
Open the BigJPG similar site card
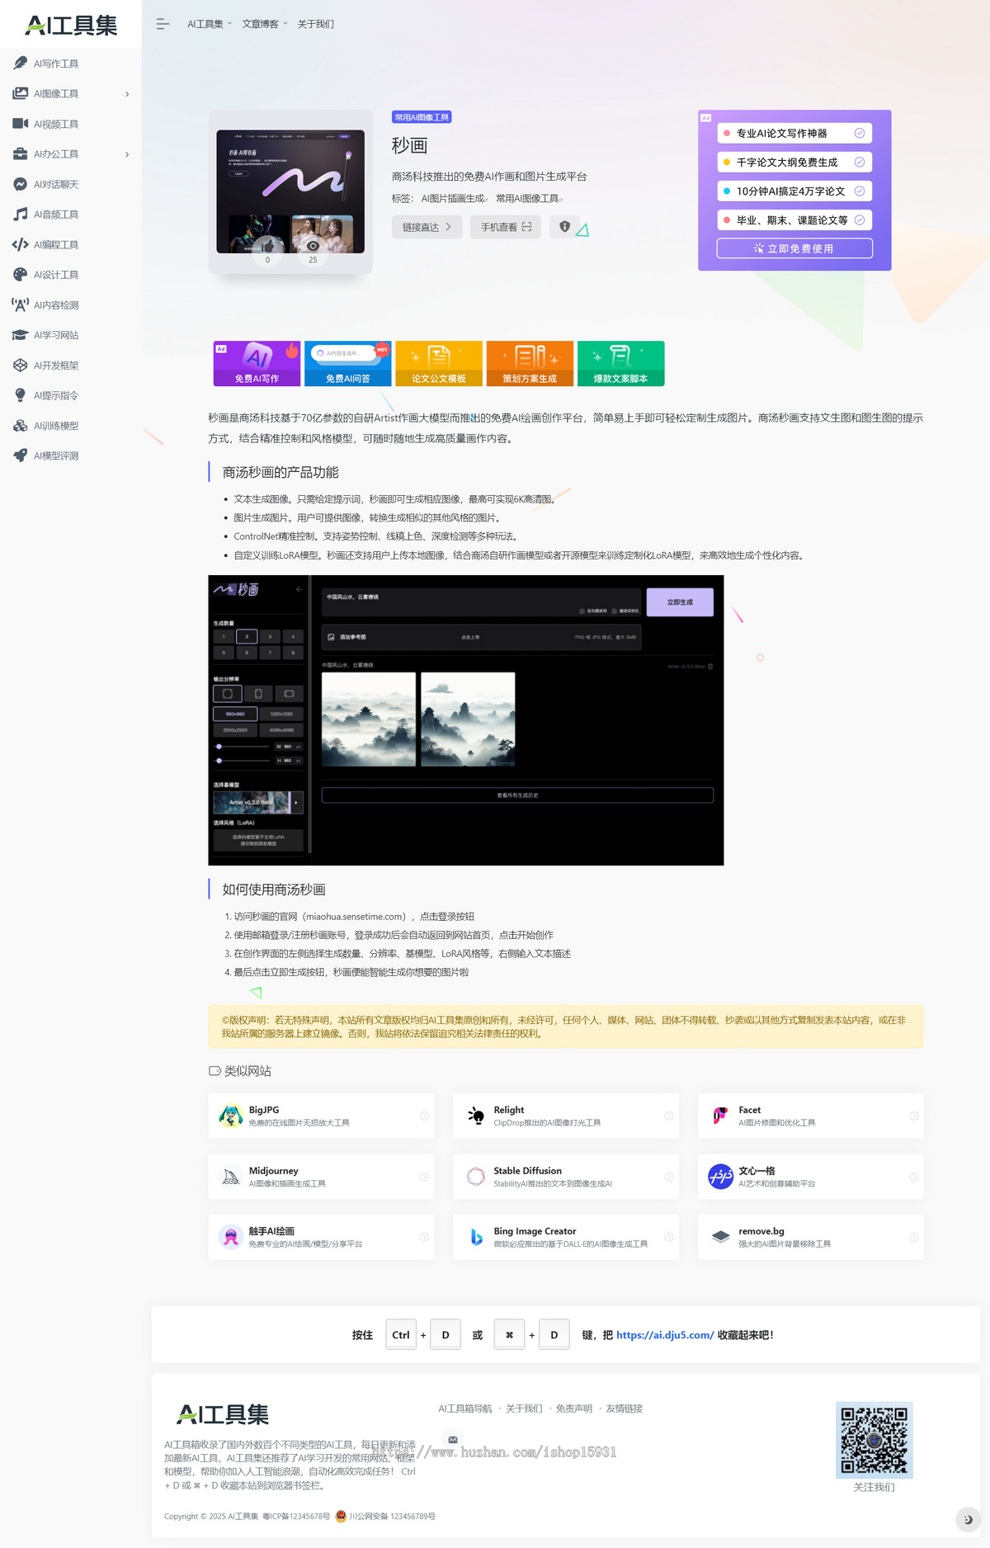[321, 1116]
